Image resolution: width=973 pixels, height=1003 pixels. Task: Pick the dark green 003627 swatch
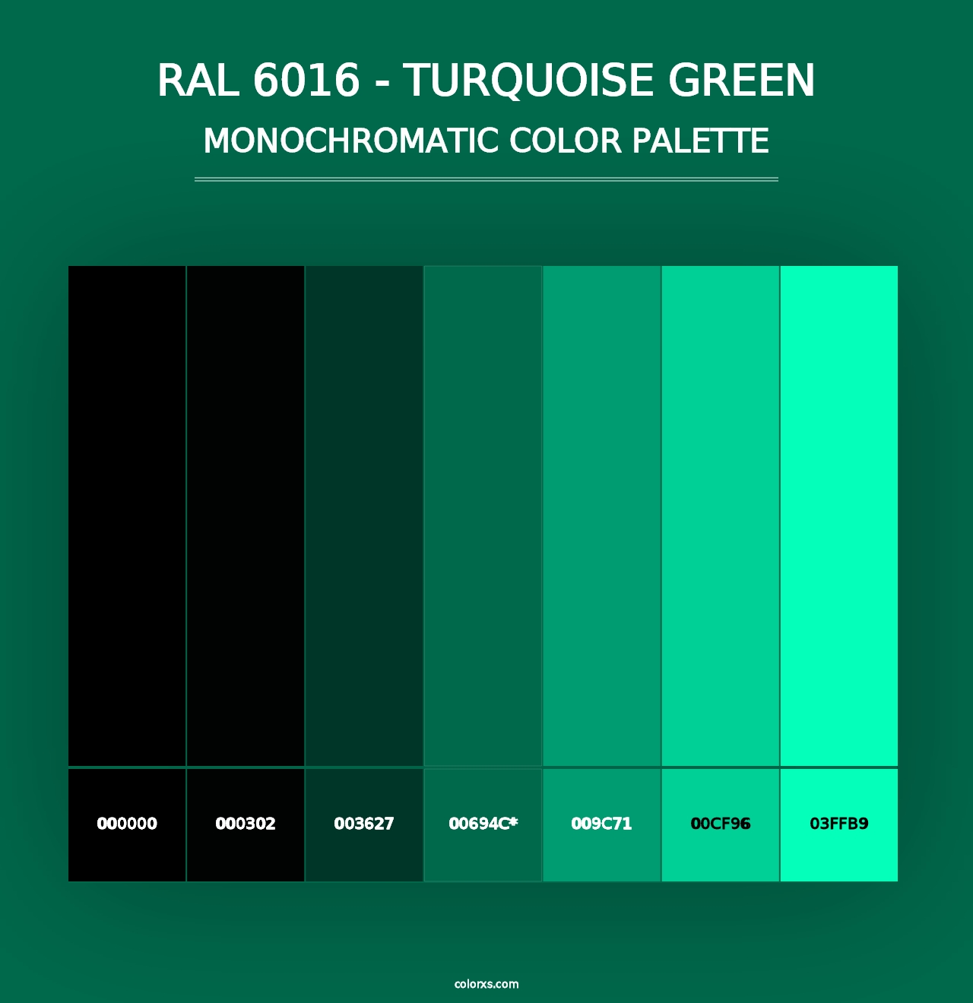364,516
